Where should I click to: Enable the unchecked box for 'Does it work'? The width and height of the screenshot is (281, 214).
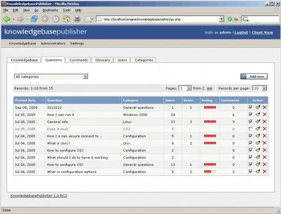[251, 129]
